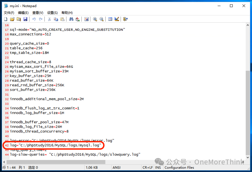Paste from clipboard
Viewport: 252px width, 172px height.
point(62,19)
